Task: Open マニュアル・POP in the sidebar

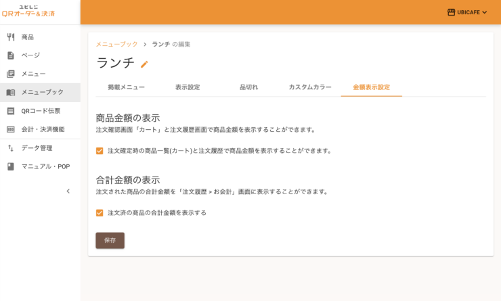Action: click(x=40, y=166)
